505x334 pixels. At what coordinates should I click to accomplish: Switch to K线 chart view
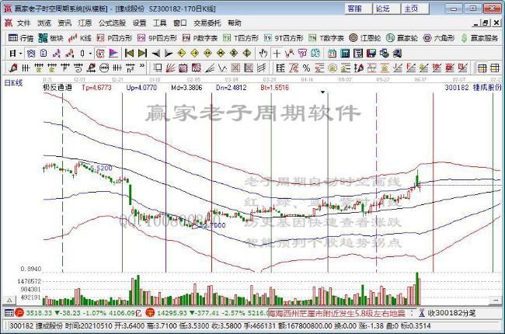pyautogui.click(x=80, y=38)
